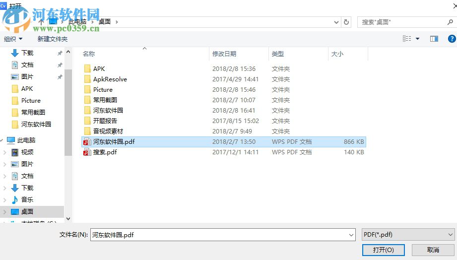
Task: Sort by 大小 column header
Action: click(x=337, y=54)
